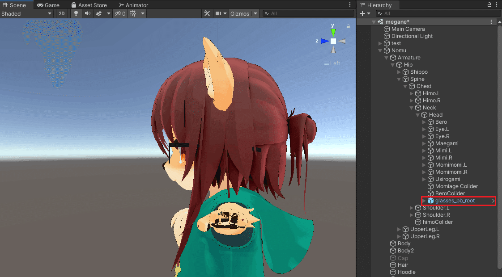Select disabled Cap object
The image size is (502, 277).
tap(402, 258)
